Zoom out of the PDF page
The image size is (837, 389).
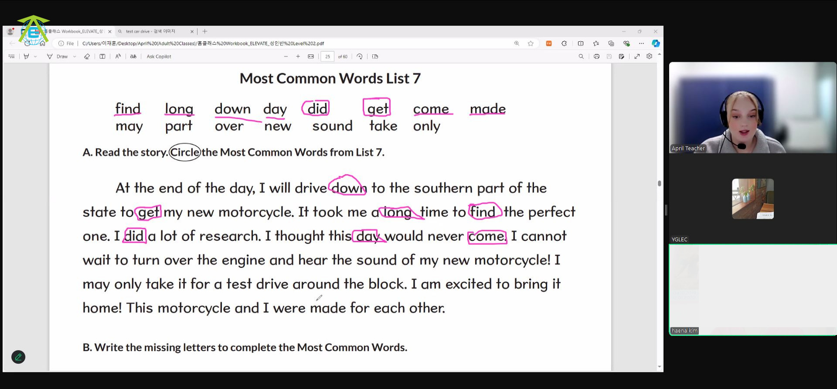pyautogui.click(x=286, y=57)
